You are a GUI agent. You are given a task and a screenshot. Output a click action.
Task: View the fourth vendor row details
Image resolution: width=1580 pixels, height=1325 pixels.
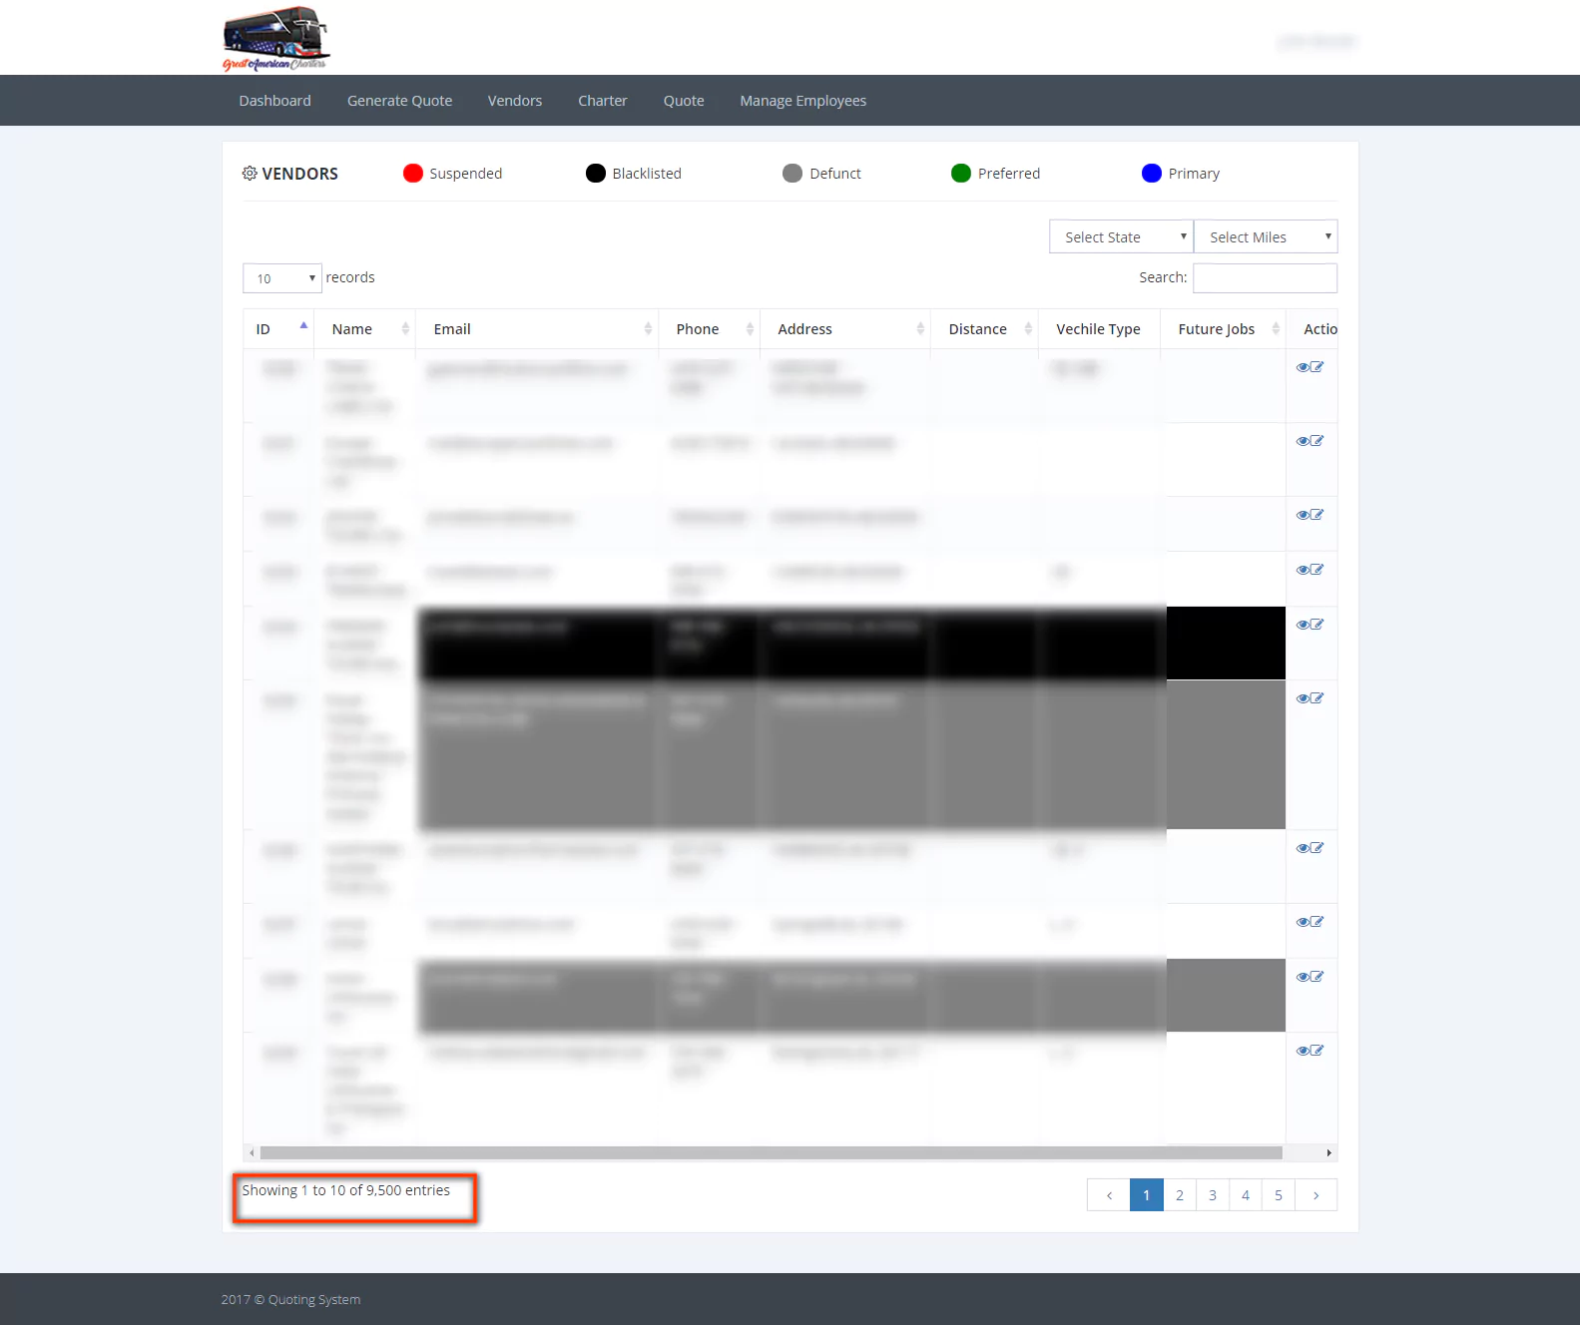tap(1303, 570)
